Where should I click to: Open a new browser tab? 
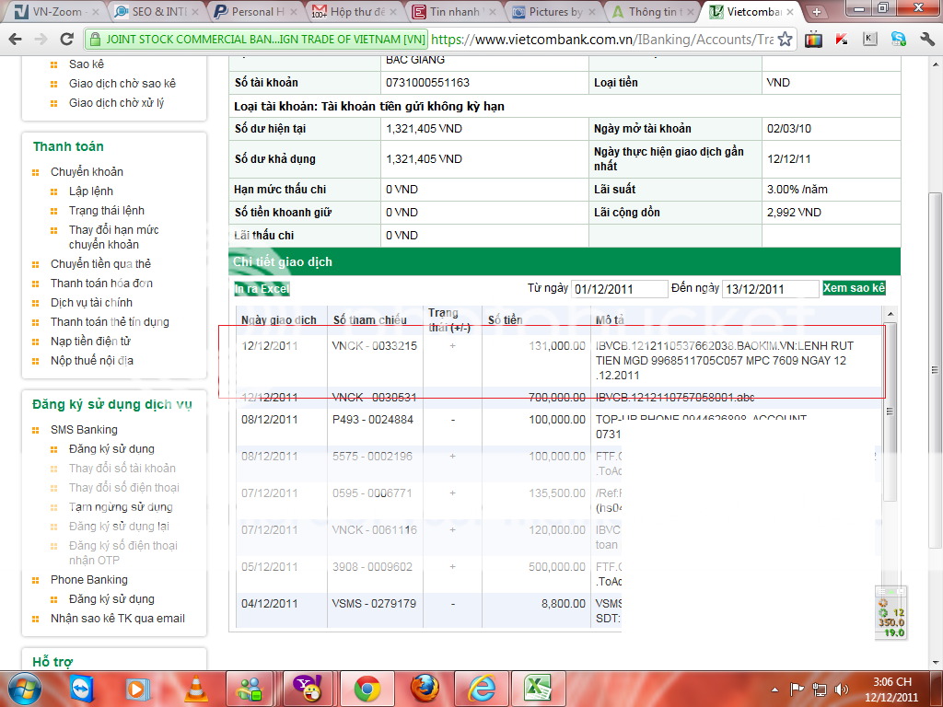[816, 12]
